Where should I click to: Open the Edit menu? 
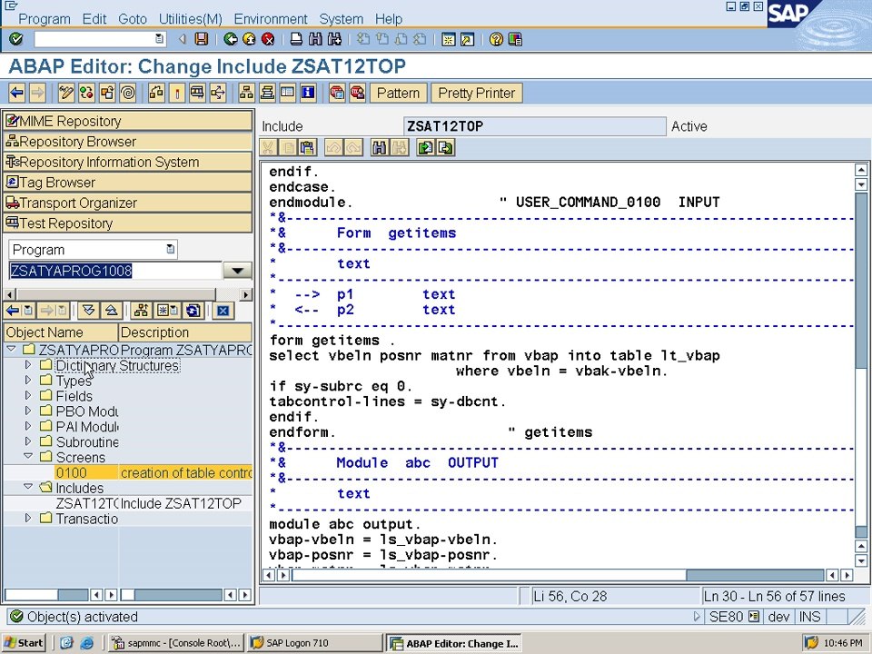(94, 19)
